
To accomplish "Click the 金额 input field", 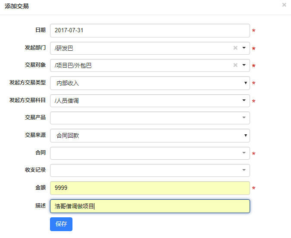I will [x=150, y=188].
